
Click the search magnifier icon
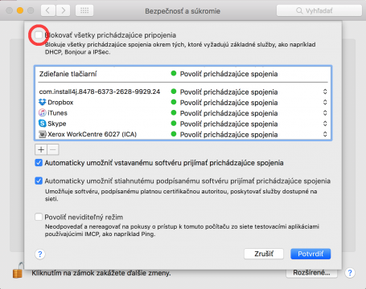click(299, 10)
